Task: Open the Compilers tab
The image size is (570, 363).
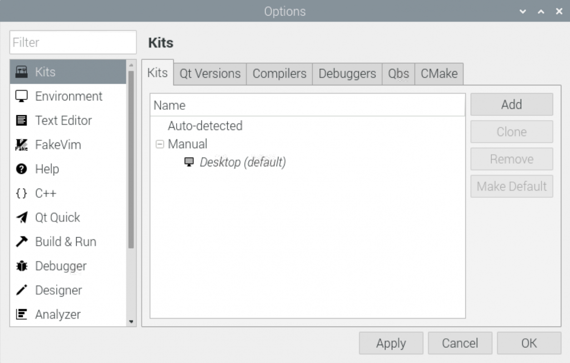Action: 279,74
